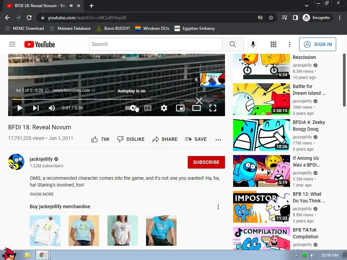Bookmark this page with star icon

[271, 18]
